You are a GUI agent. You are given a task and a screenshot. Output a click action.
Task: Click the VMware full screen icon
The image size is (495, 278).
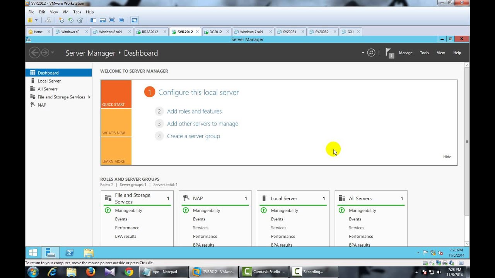click(x=112, y=20)
